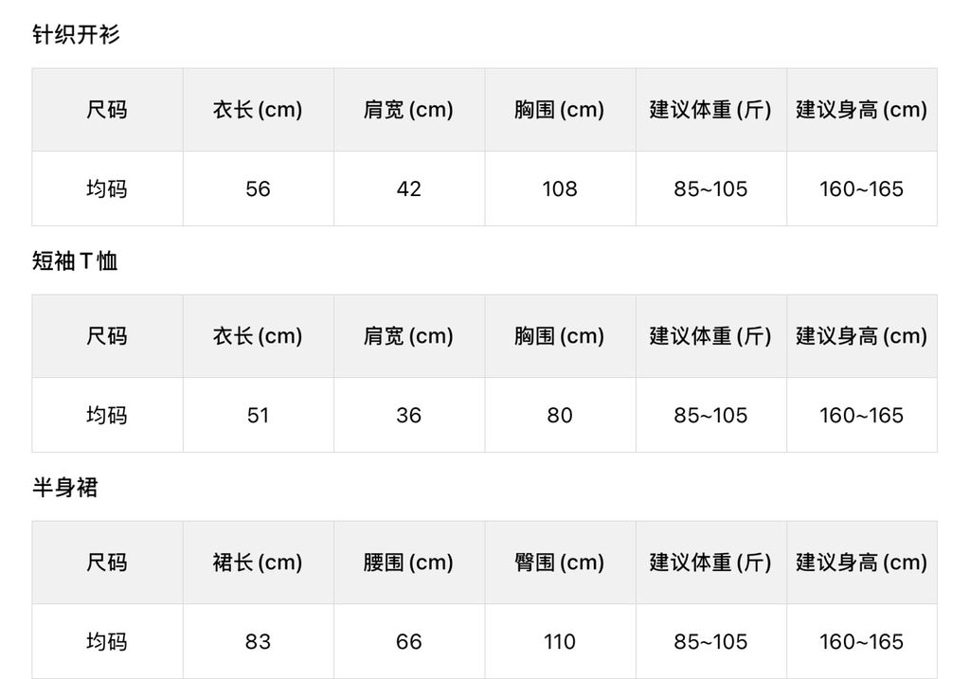Select the 胸围 value 80 cell

pyautogui.click(x=559, y=415)
